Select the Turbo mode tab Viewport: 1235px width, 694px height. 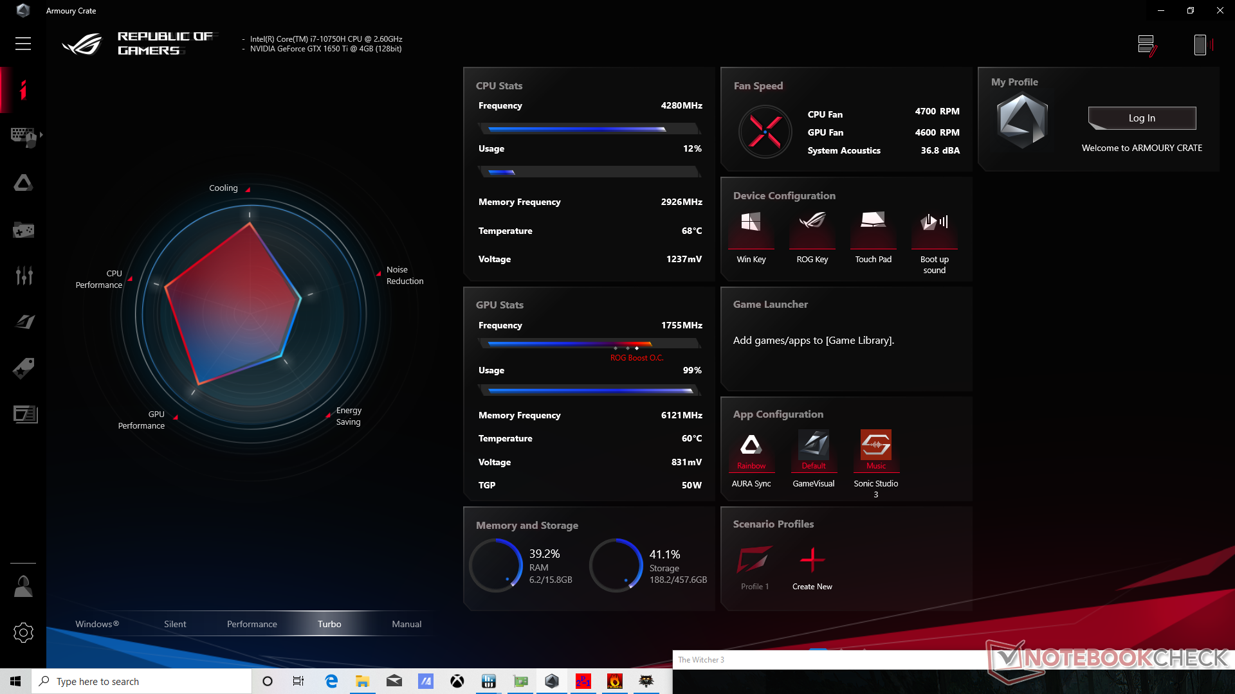point(329,624)
